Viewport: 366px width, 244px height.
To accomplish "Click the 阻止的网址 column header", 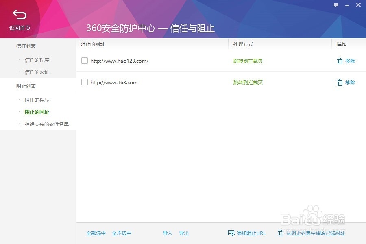I will click(93, 44).
